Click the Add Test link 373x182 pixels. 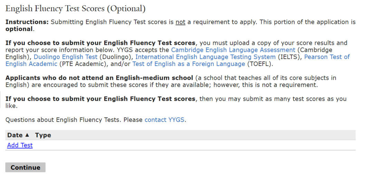20,145
